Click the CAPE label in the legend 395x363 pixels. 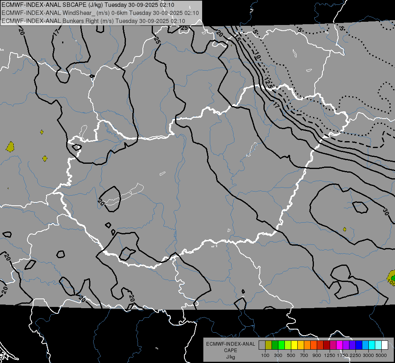tap(230, 350)
